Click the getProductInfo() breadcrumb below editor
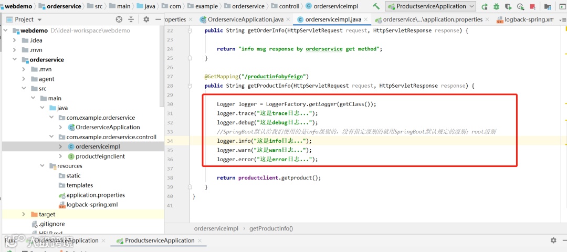Screen dimensions: 567x252 pos(271,228)
